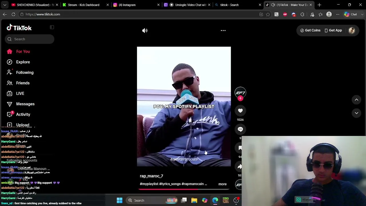Go to the Explore page
Screen dimensions: 366x206
click(x=18, y=62)
